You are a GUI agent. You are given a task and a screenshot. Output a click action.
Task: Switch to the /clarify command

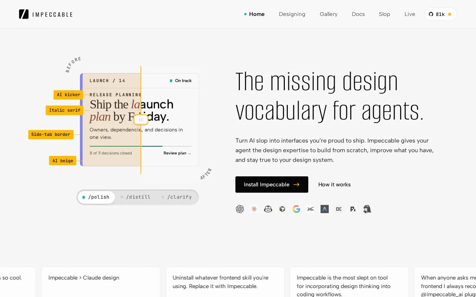click(177, 197)
